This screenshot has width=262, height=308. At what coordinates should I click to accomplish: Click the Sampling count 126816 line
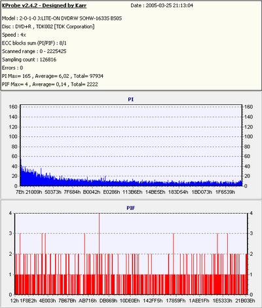coord(29,60)
